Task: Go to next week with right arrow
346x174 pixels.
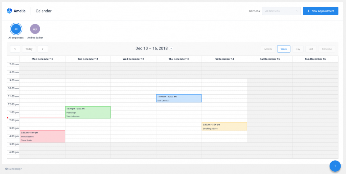Action: tap(43, 49)
